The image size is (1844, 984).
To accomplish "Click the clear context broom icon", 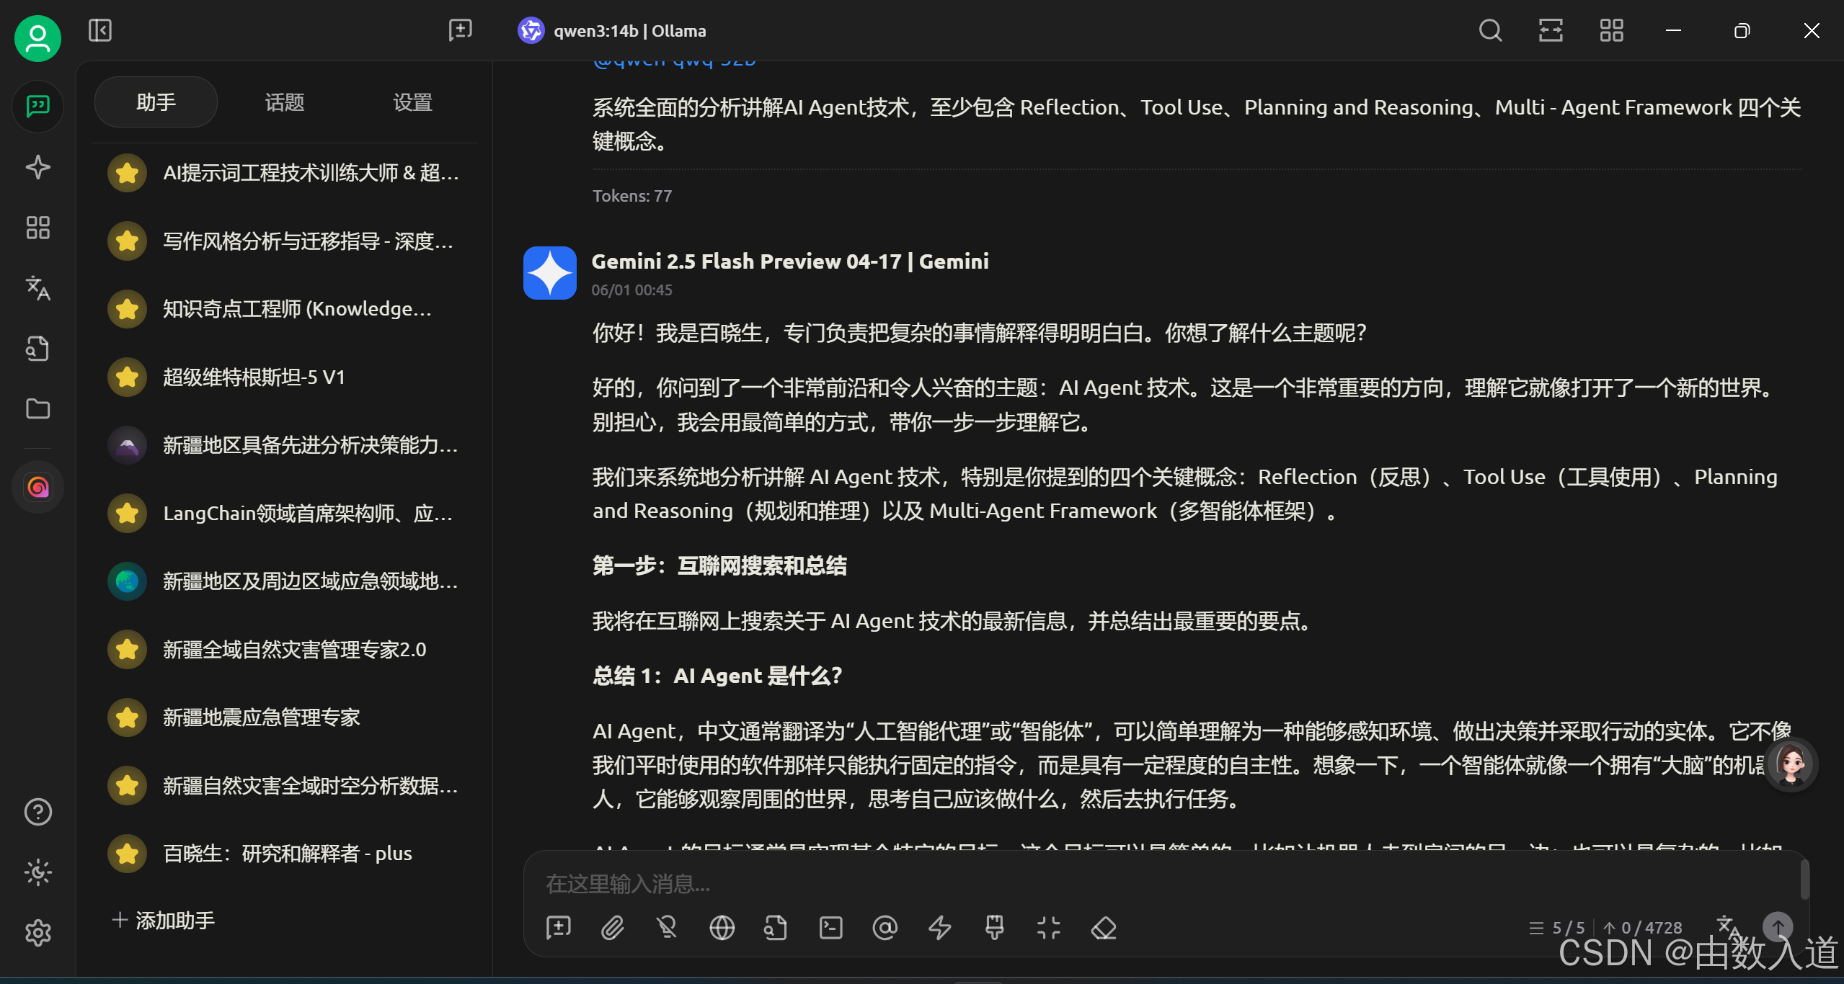I will (994, 928).
